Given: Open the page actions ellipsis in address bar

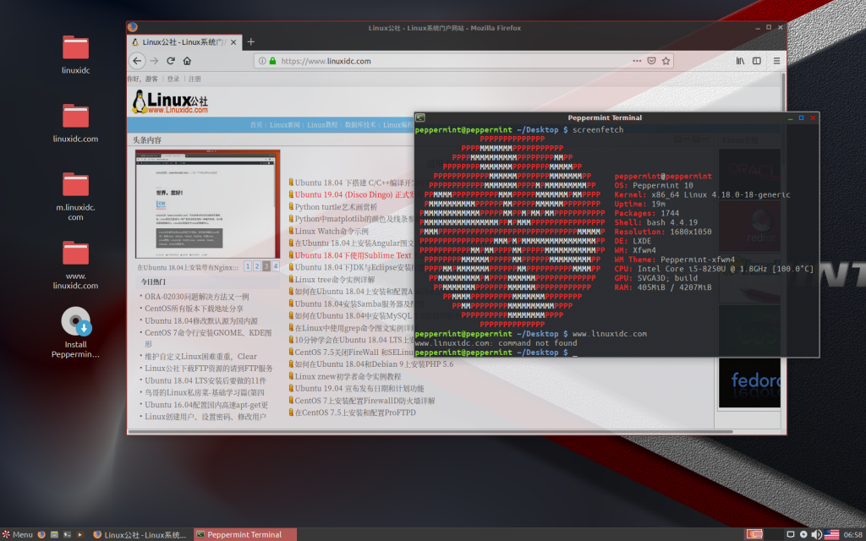Looking at the screenshot, I should (x=637, y=60).
